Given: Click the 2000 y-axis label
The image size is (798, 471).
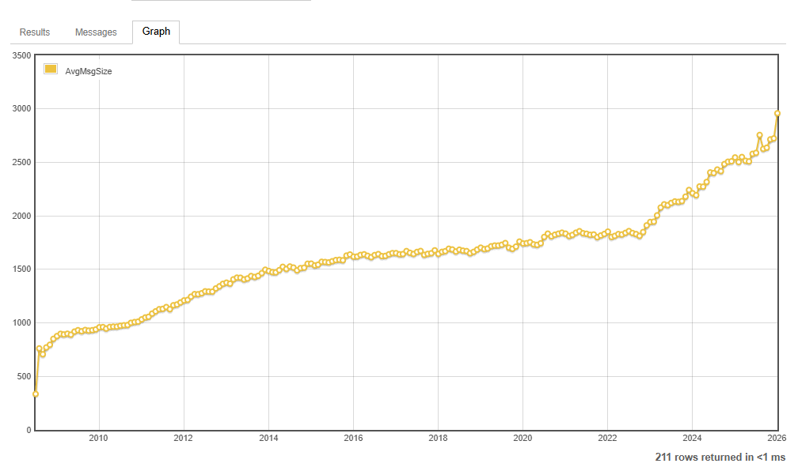Looking at the screenshot, I should coord(22,216).
